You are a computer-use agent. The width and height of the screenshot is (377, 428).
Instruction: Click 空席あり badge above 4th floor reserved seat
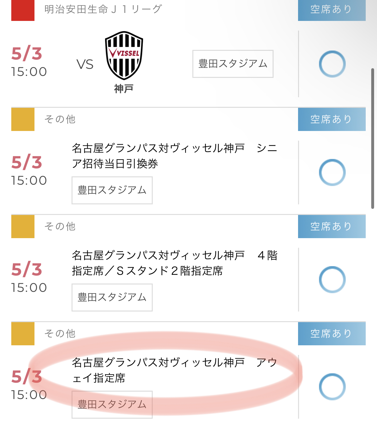332,227
